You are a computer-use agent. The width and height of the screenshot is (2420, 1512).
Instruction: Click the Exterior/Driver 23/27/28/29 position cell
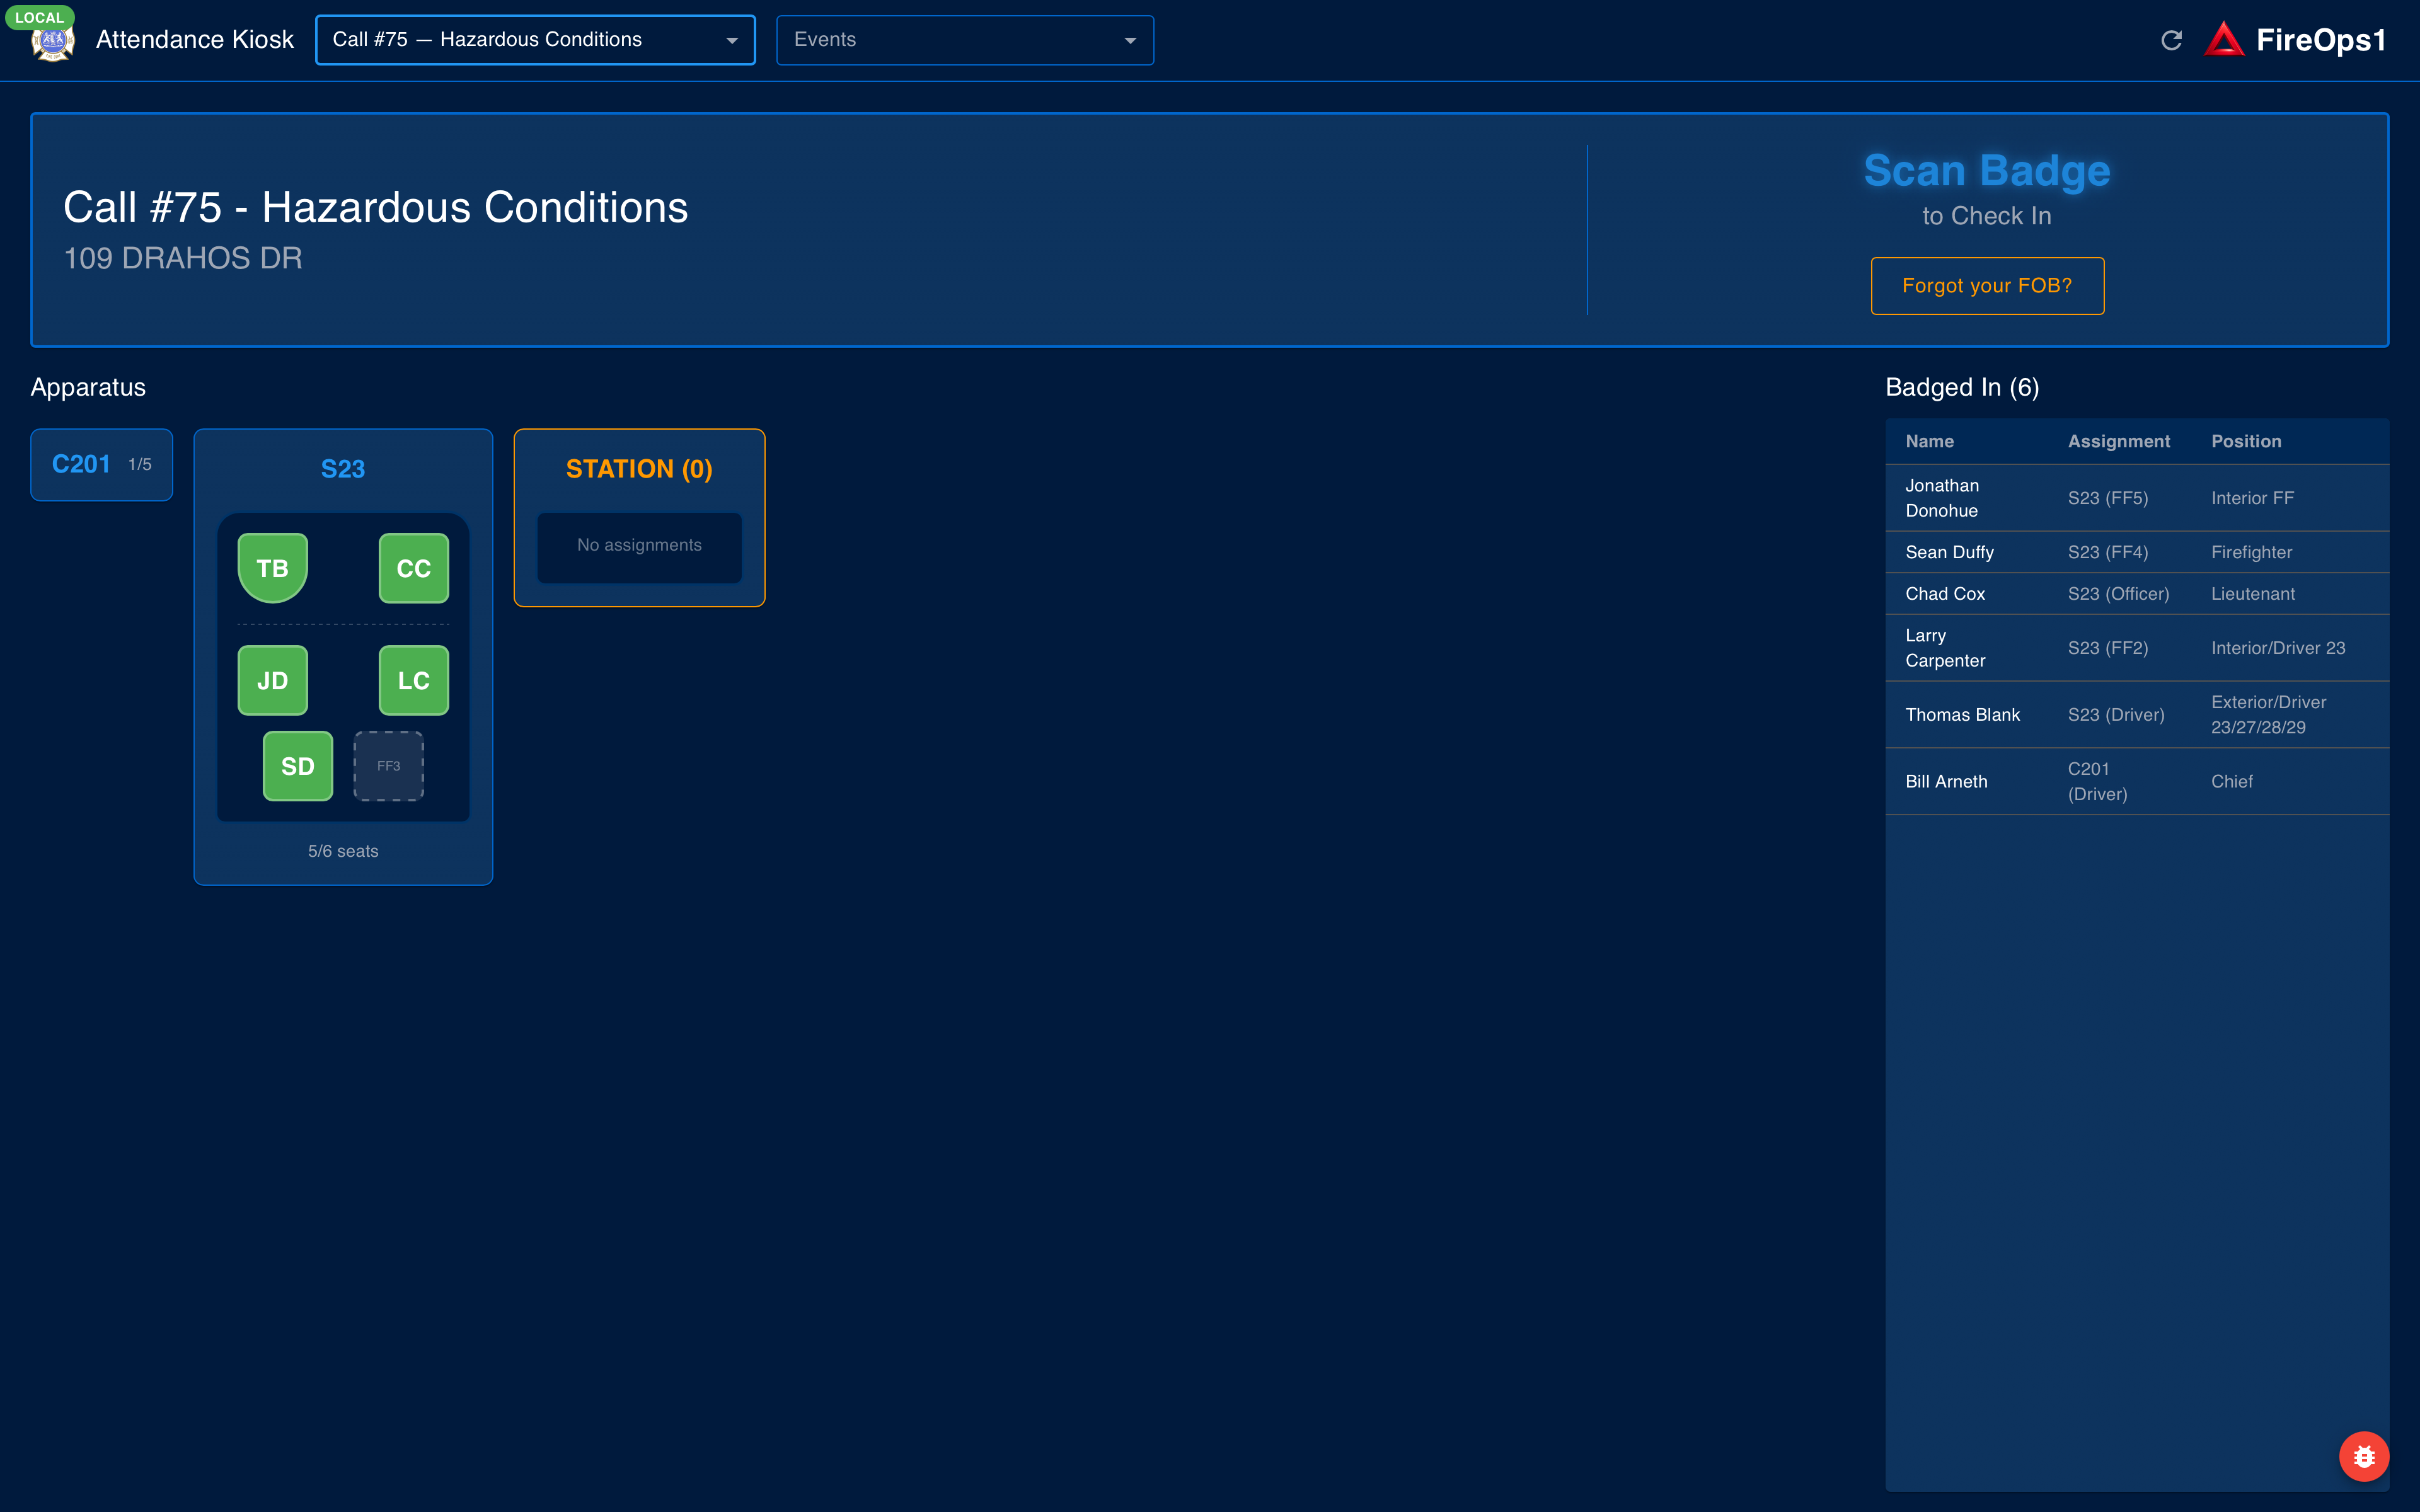coord(2268,715)
